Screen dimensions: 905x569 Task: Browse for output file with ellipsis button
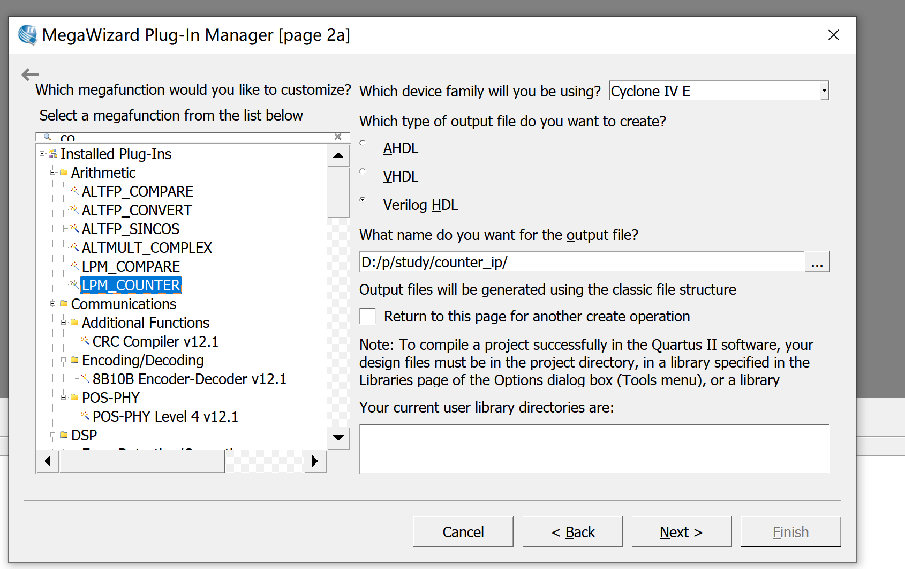(x=817, y=262)
